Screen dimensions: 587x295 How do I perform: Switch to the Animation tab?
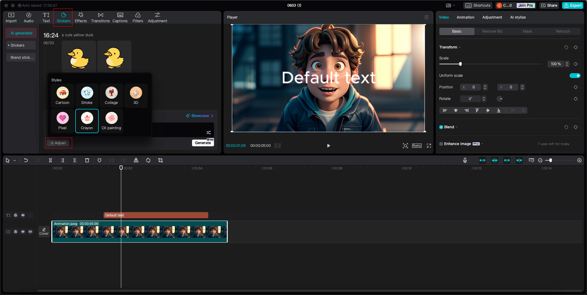465,17
